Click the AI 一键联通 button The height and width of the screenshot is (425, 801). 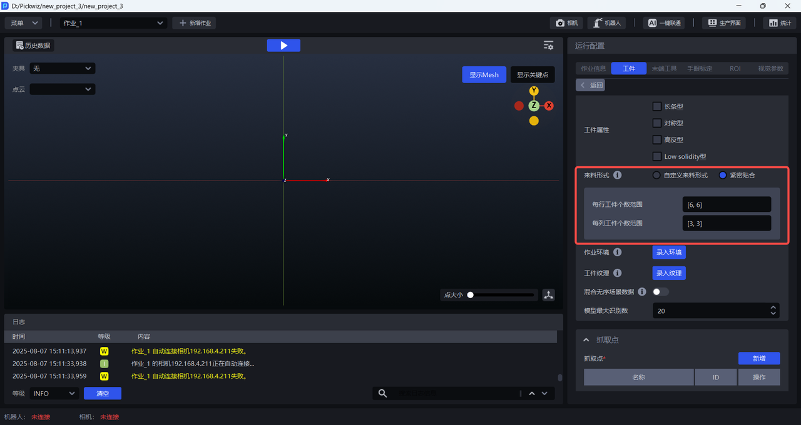click(x=663, y=23)
